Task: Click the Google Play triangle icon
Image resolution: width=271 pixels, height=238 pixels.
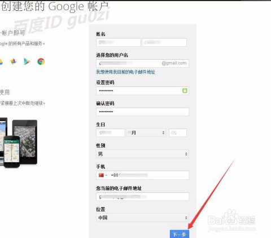Action: coord(27,61)
